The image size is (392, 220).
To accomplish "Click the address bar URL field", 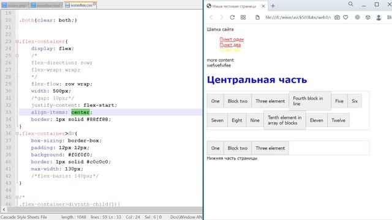I will click(298, 17).
